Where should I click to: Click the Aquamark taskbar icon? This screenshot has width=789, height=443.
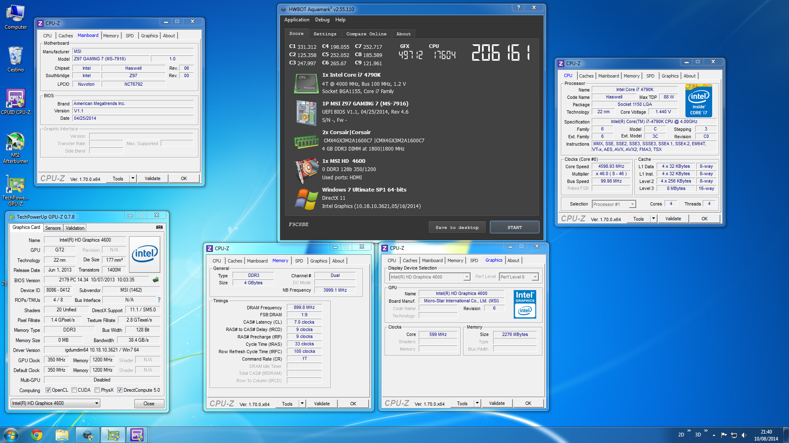click(88, 435)
